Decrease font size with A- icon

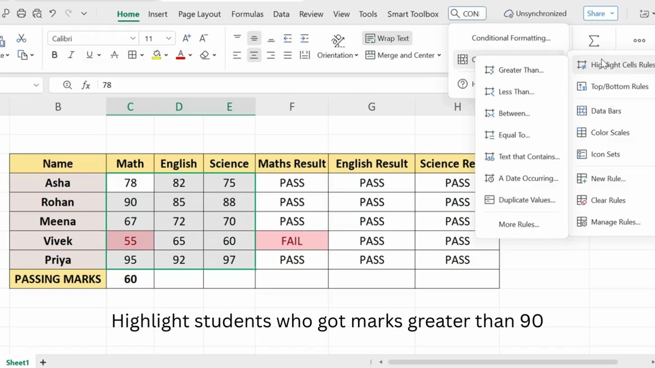pyautogui.click(x=203, y=38)
